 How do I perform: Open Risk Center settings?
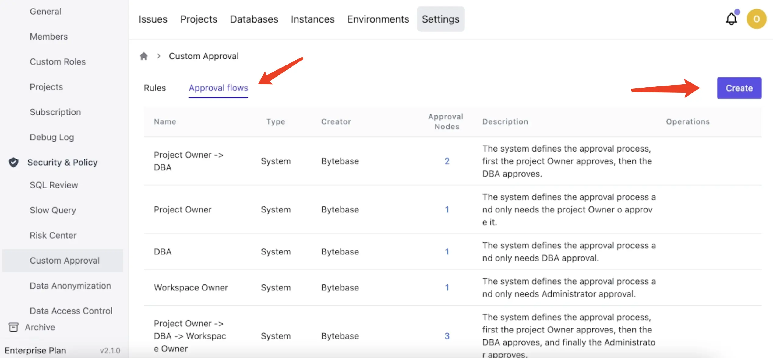point(53,235)
